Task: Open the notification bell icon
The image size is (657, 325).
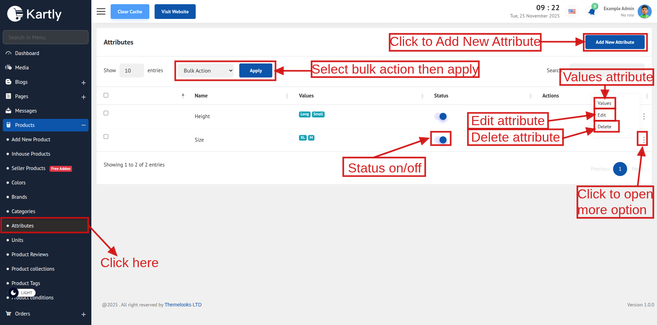Action: (592, 12)
